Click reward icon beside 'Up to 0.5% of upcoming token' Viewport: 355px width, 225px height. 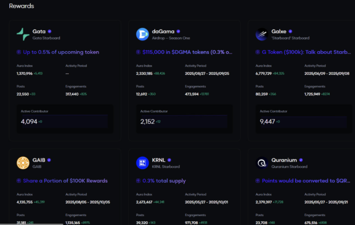point(19,52)
